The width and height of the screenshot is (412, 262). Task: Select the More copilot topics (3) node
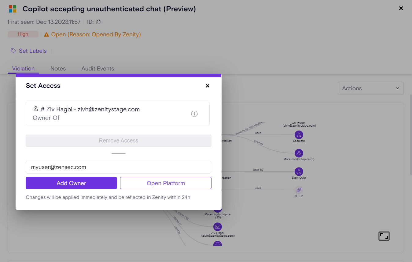[299, 153]
